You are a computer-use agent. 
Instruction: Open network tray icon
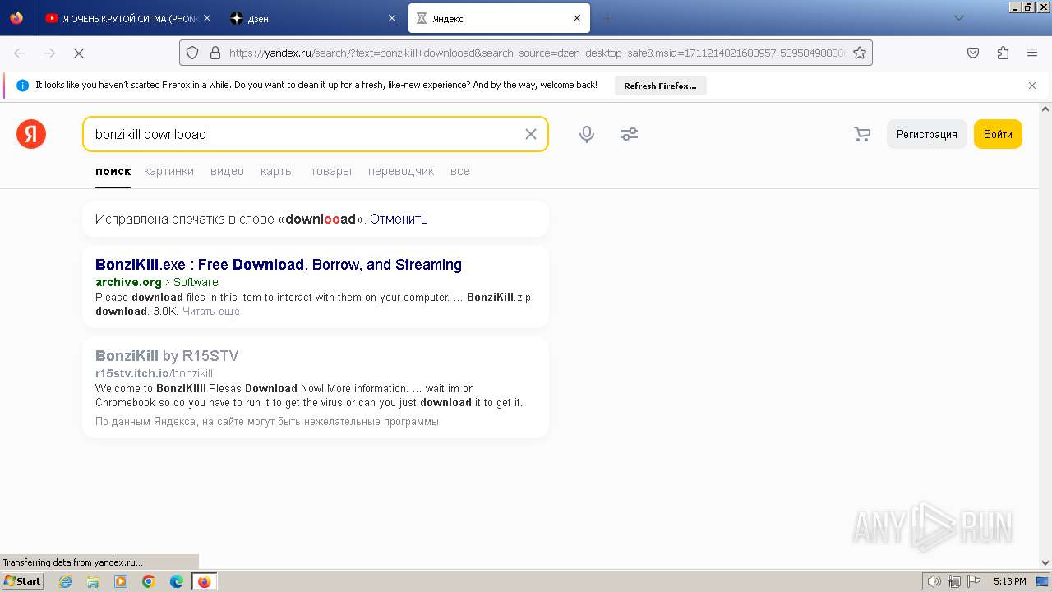[x=954, y=581]
